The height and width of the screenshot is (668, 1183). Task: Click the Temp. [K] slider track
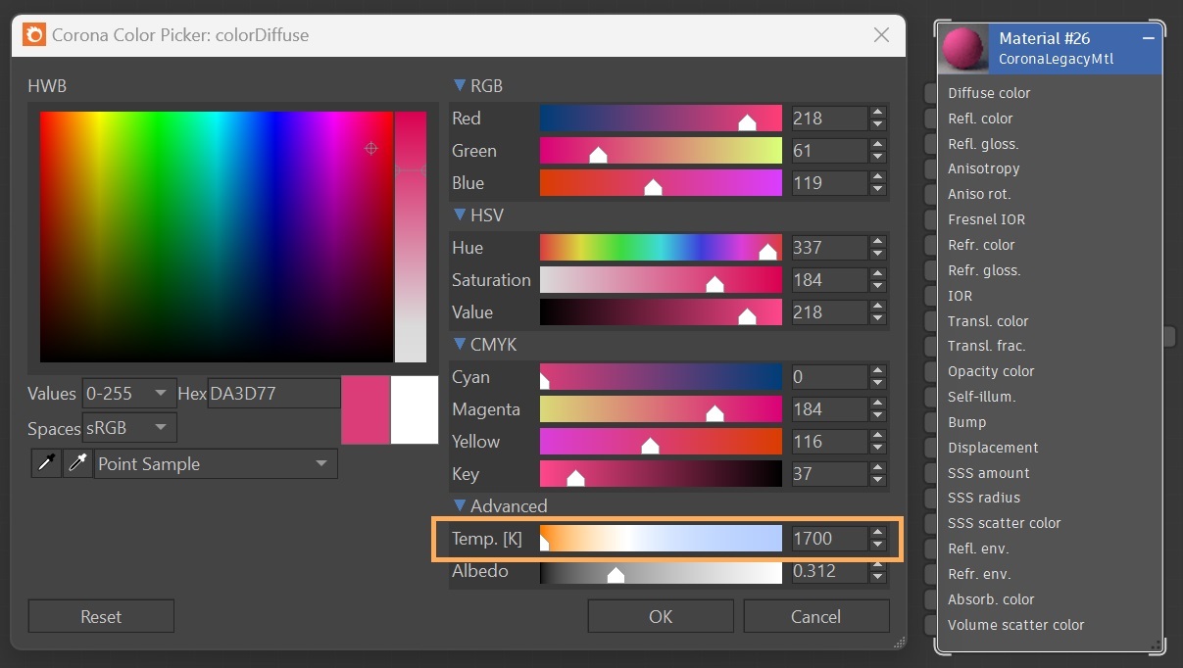(661, 539)
